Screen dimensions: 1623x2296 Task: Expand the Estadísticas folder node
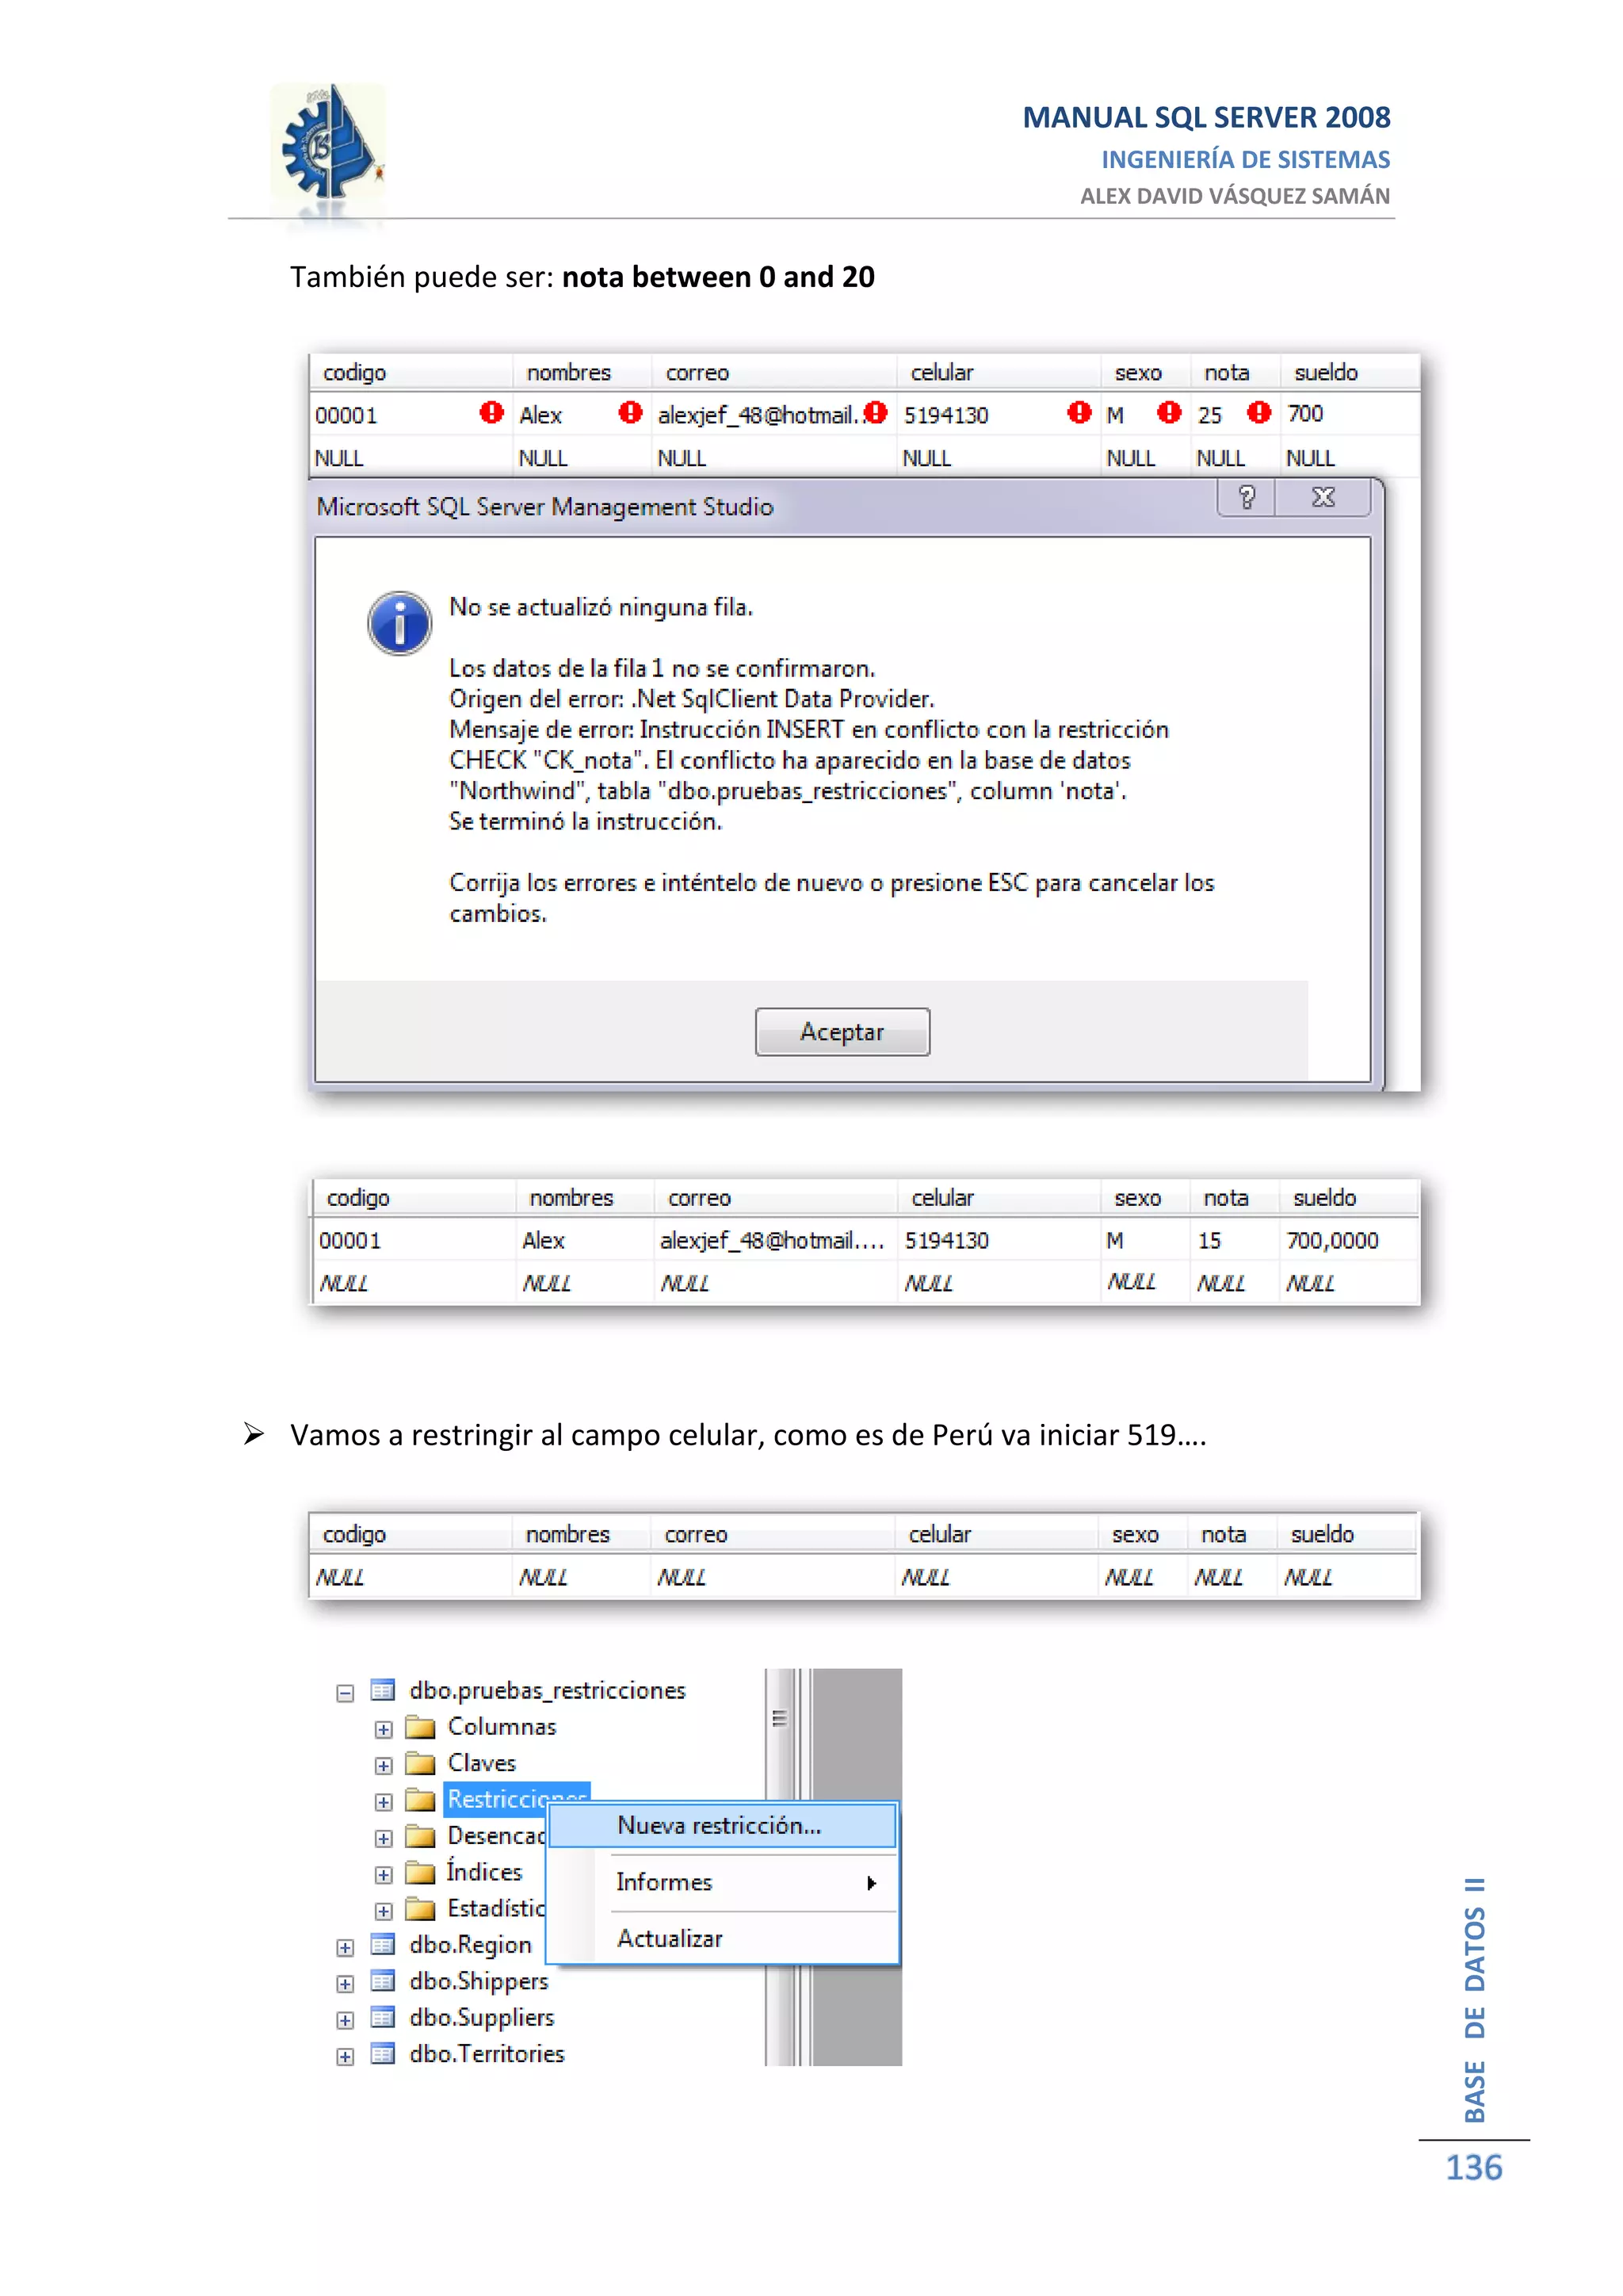coord(383,1911)
